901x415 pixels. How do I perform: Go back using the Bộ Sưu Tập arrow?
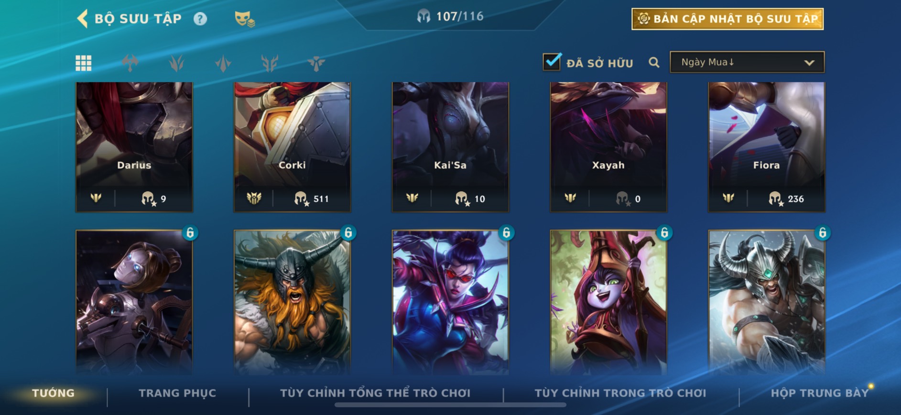(83, 19)
